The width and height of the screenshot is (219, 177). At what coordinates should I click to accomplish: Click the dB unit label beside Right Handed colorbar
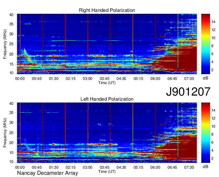click(x=205, y=78)
